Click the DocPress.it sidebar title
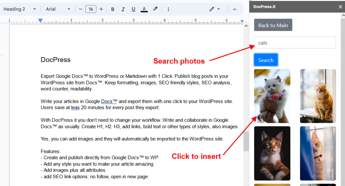The image size is (345, 186). (264, 7)
